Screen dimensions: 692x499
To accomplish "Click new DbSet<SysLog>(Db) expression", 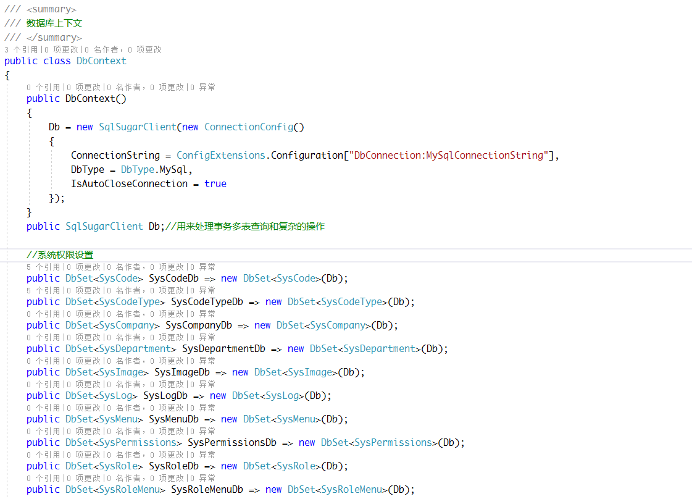I will click(268, 396).
